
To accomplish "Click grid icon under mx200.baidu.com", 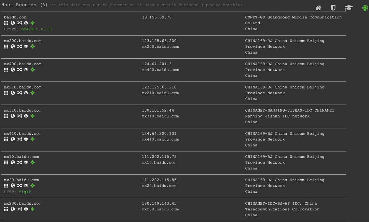I will (6, 46).
